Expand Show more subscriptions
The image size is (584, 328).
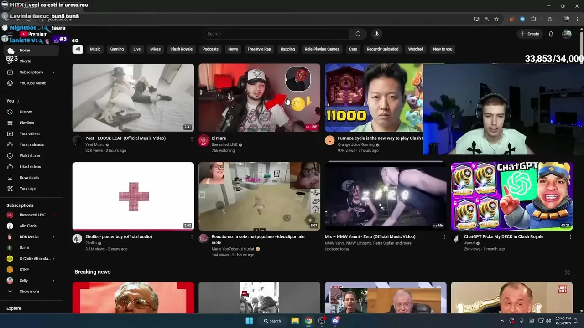(31, 292)
